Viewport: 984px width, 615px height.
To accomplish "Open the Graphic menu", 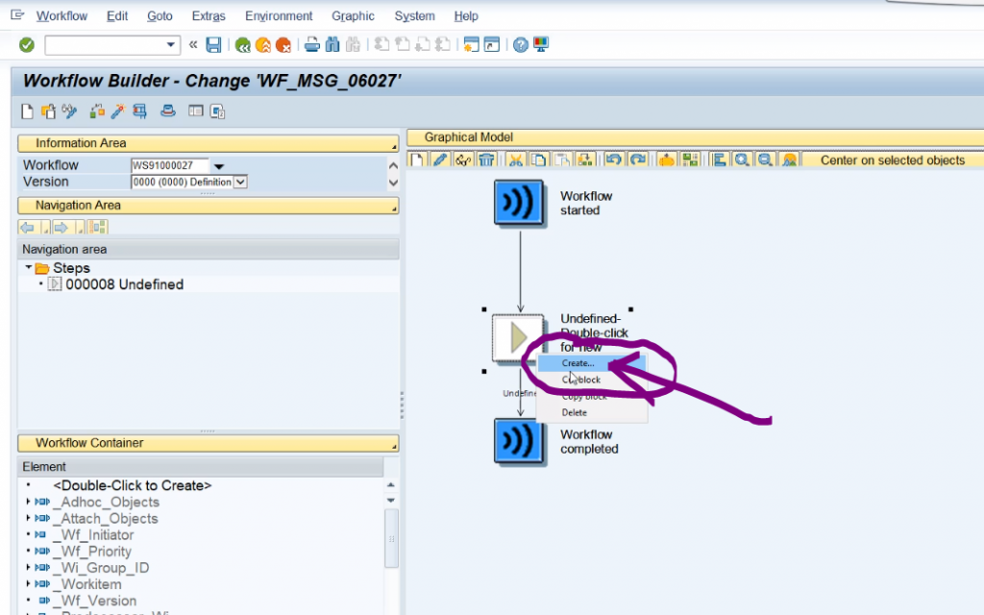I will point(353,16).
